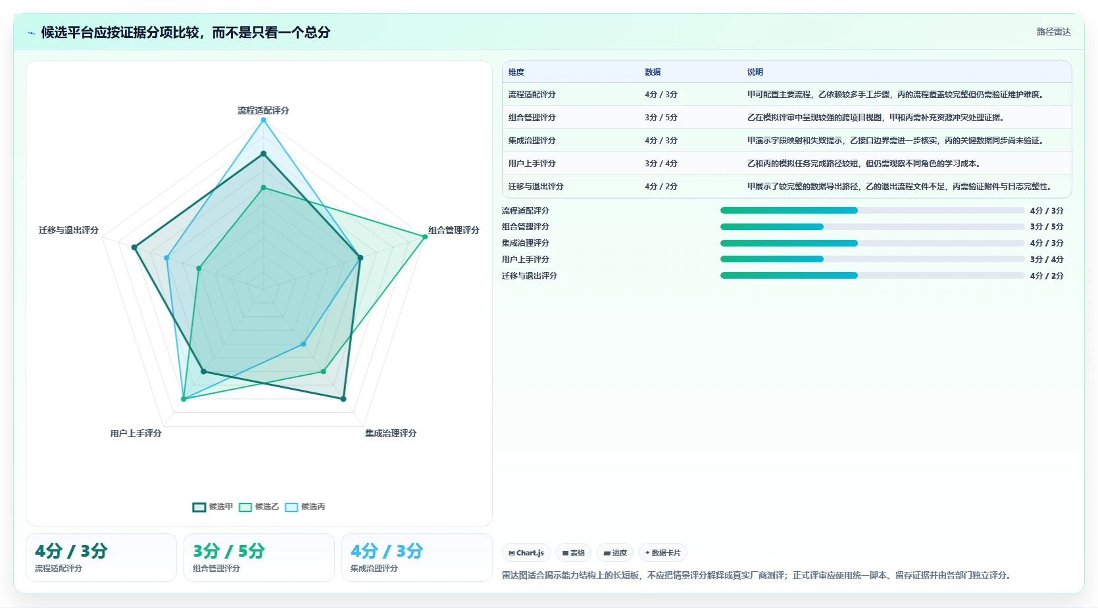Click the 用户上手评分 progress bar
Screen dimensions: 1098x608
click(x=872, y=259)
